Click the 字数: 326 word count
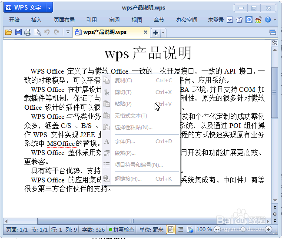This screenshot has height=239, width=282. 93,229
